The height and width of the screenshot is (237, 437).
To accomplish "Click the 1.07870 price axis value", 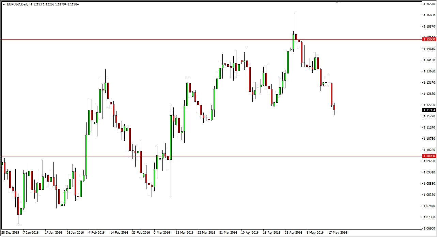I will [429, 206].
